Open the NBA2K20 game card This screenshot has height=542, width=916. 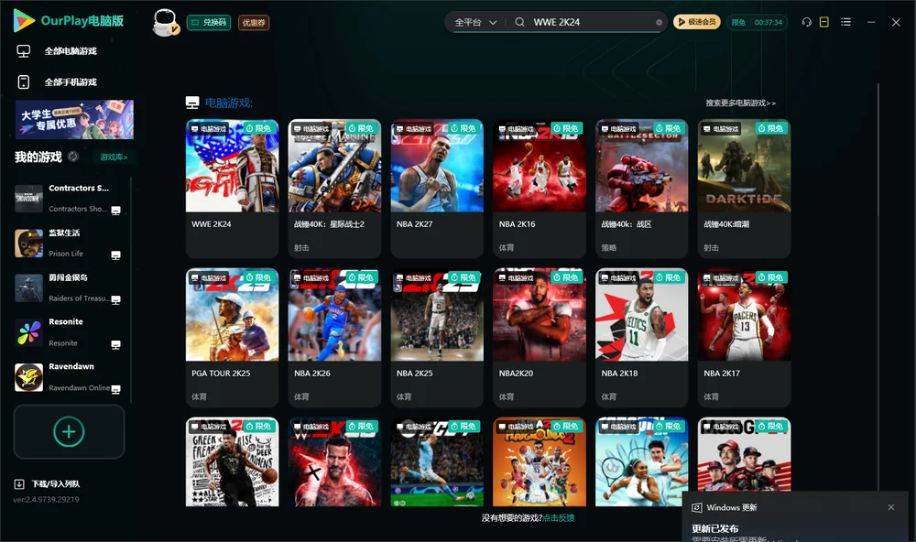540,338
